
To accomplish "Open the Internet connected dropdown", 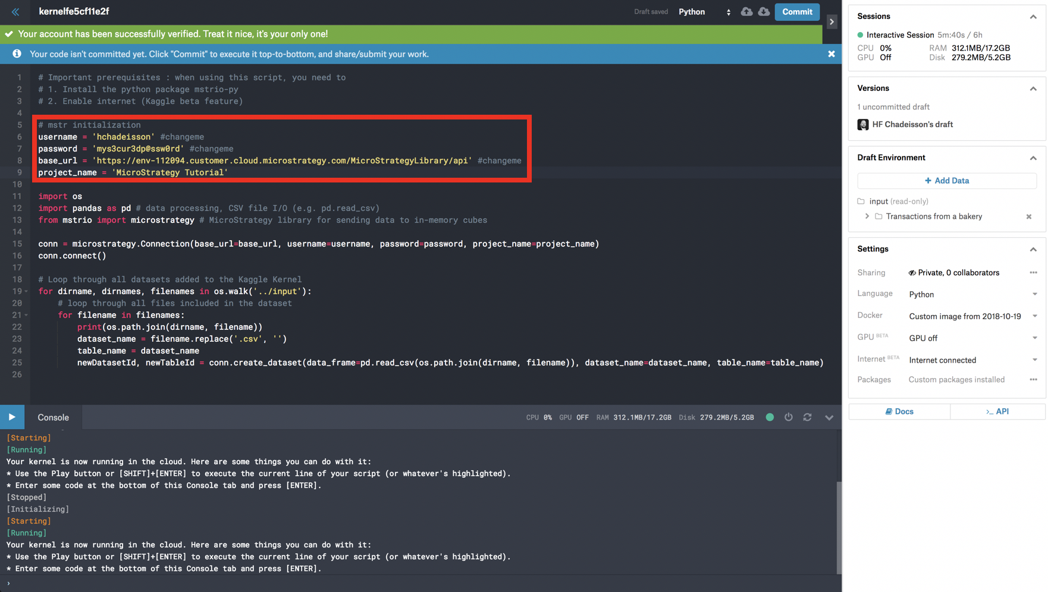I will coord(1035,360).
